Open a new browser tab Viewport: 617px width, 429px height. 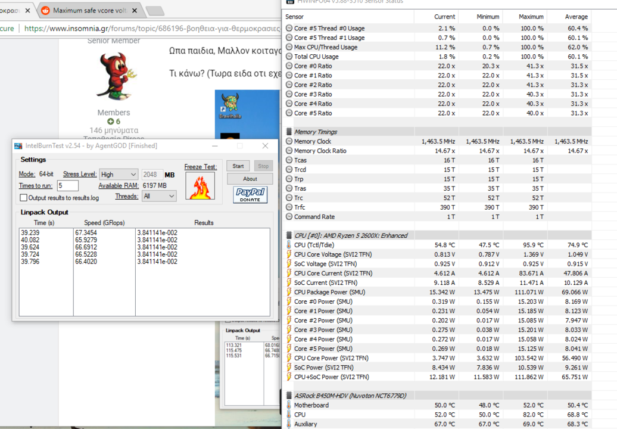coord(155,11)
